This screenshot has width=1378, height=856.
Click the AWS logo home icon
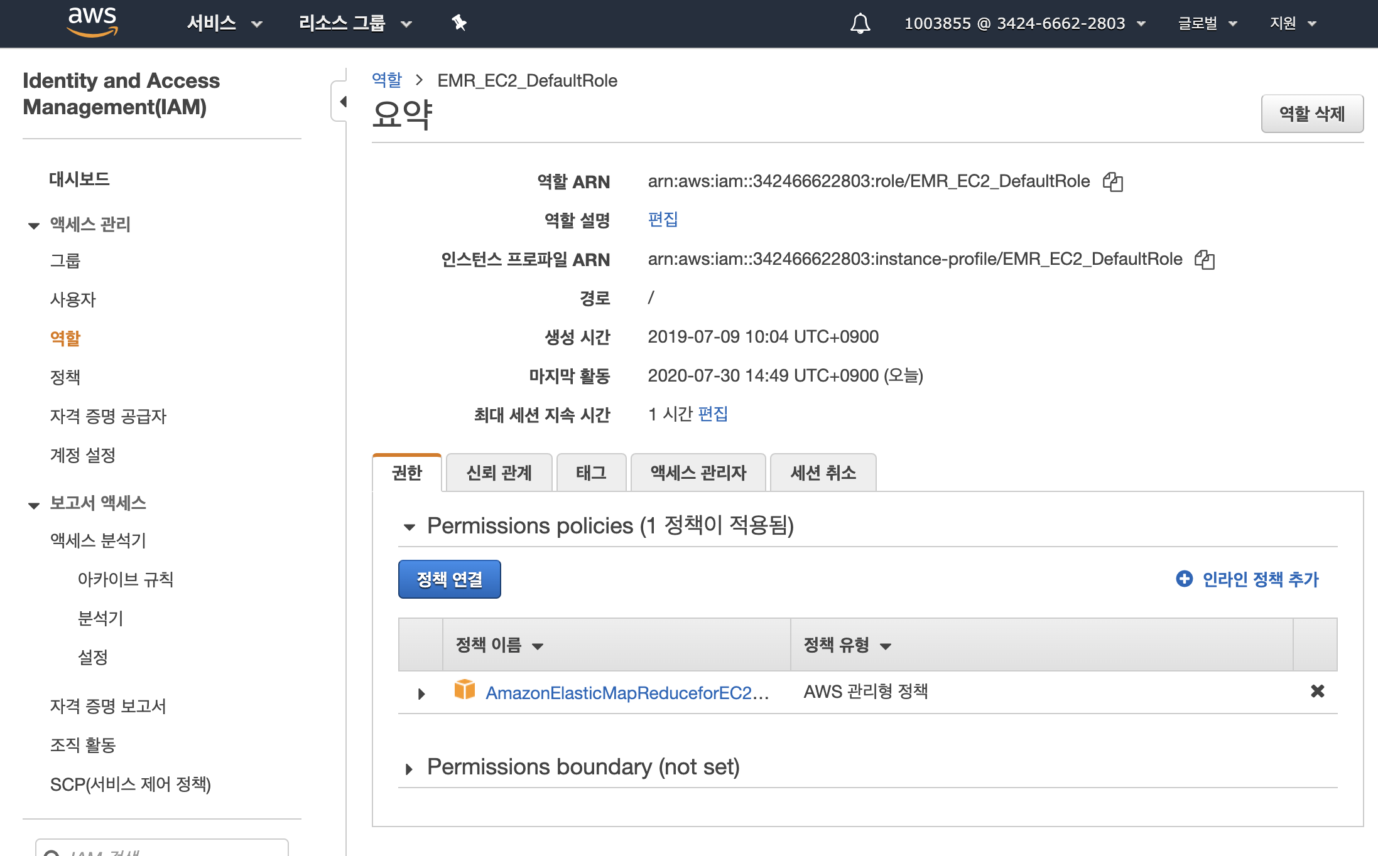point(92,23)
